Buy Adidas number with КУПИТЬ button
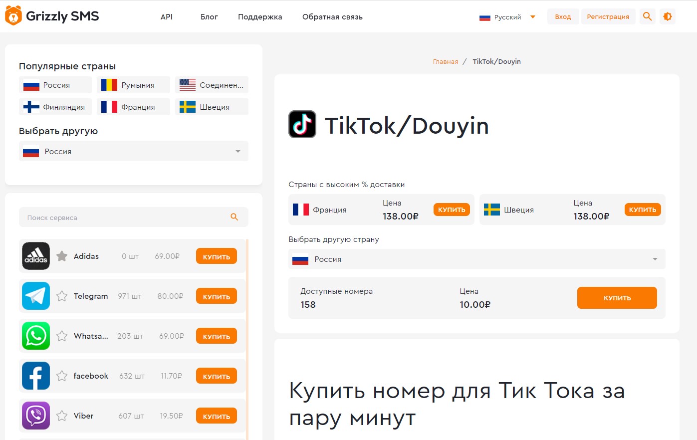Screen dimensions: 697x440 pos(217,256)
